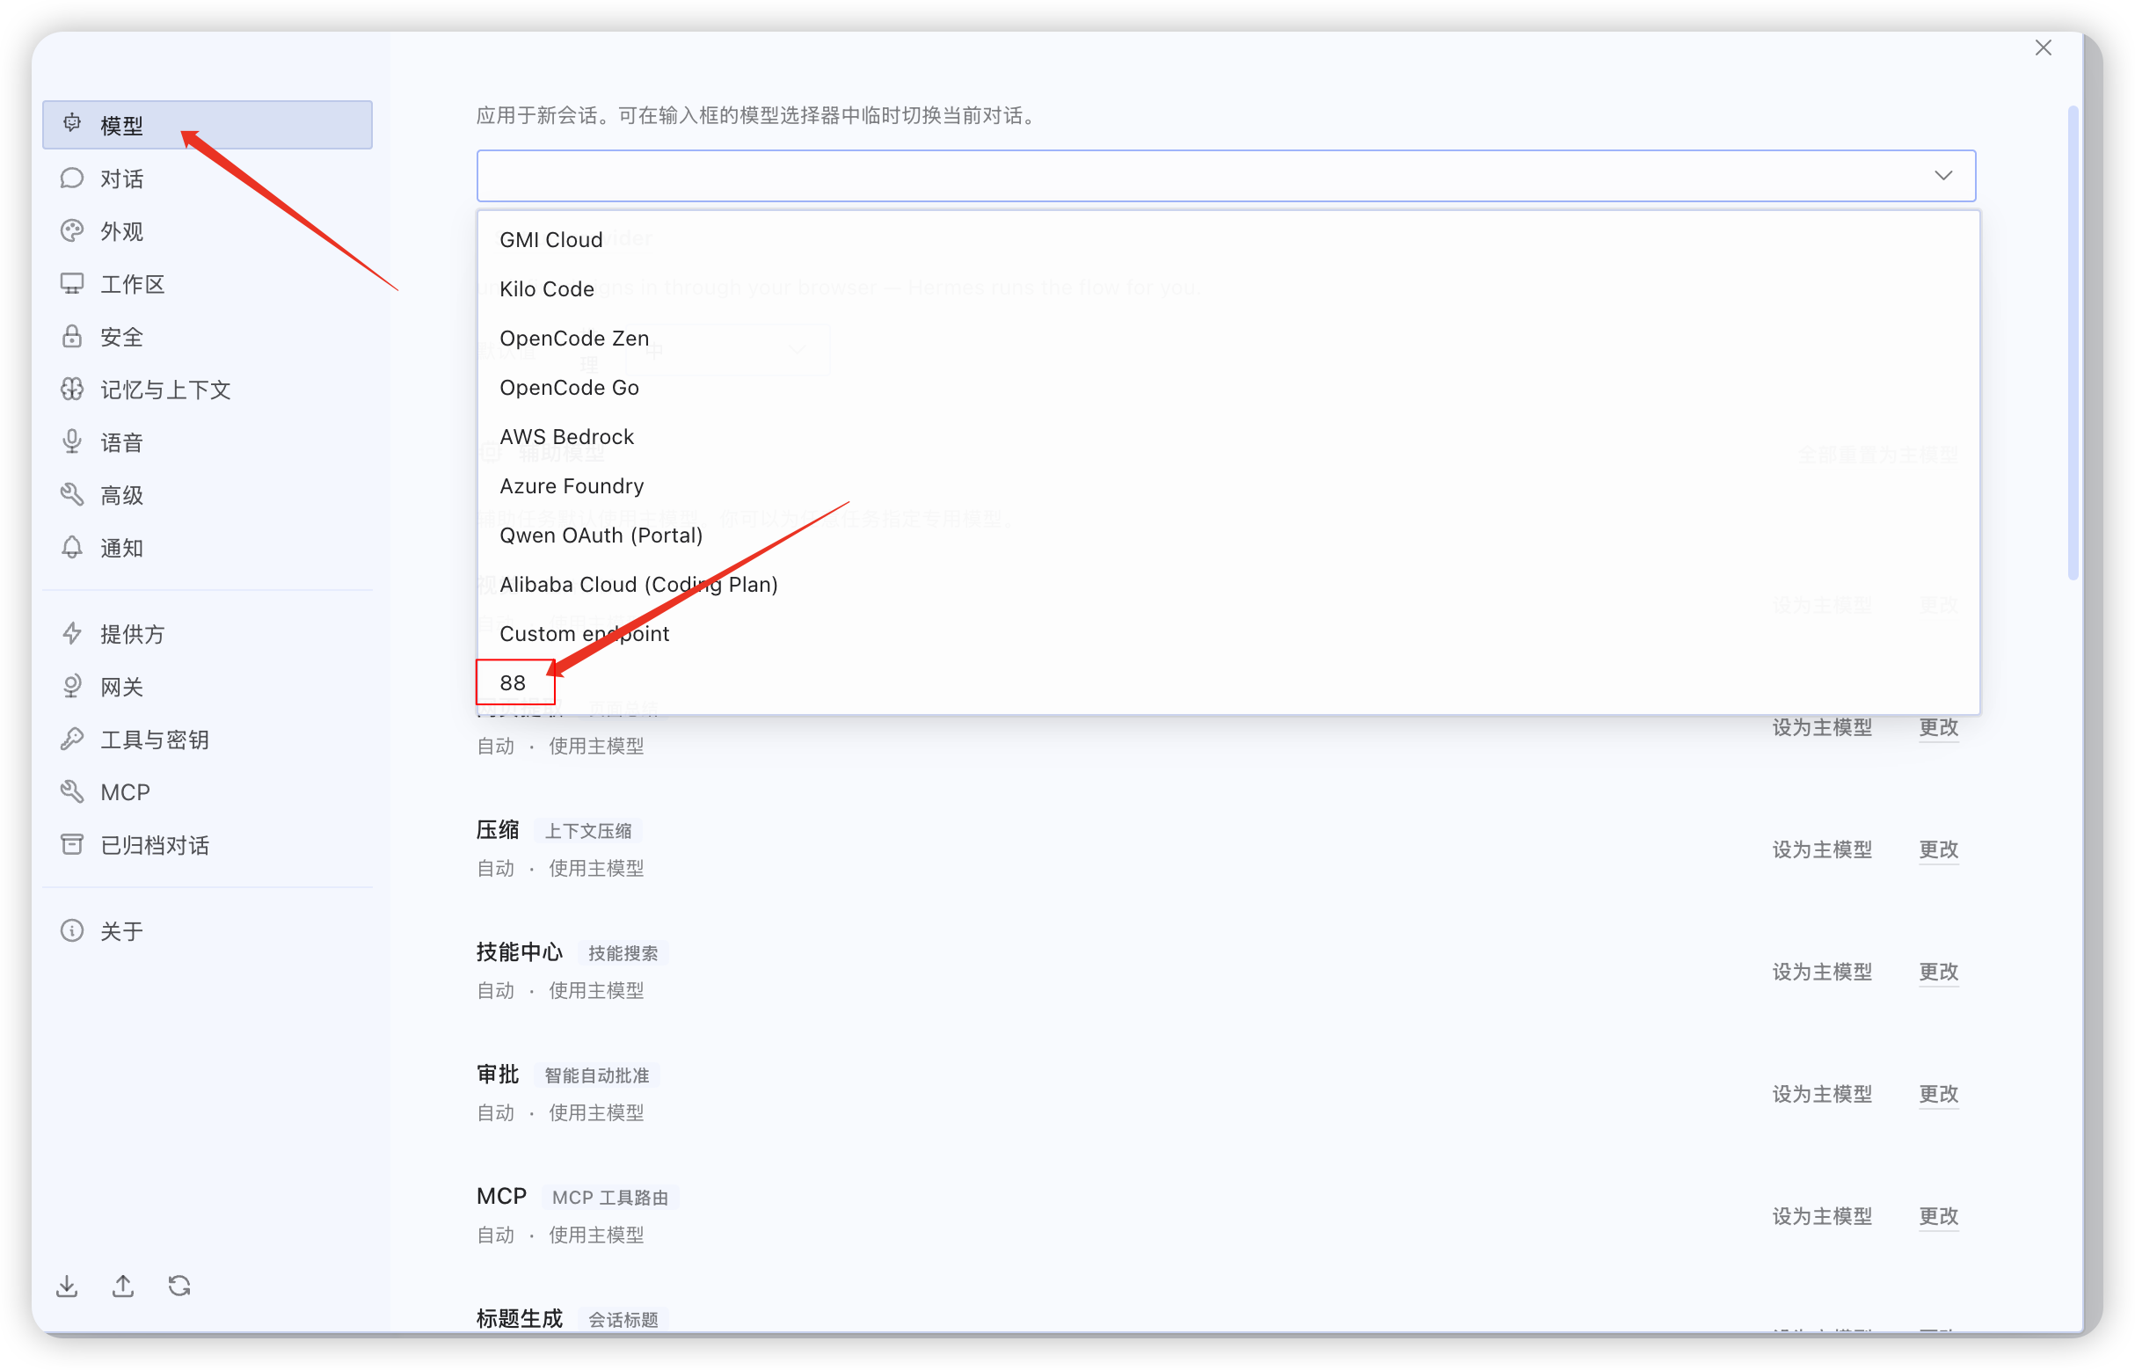Select Kilo Code from provider list
The height and width of the screenshot is (1370, 2135).
point(1228,289)
